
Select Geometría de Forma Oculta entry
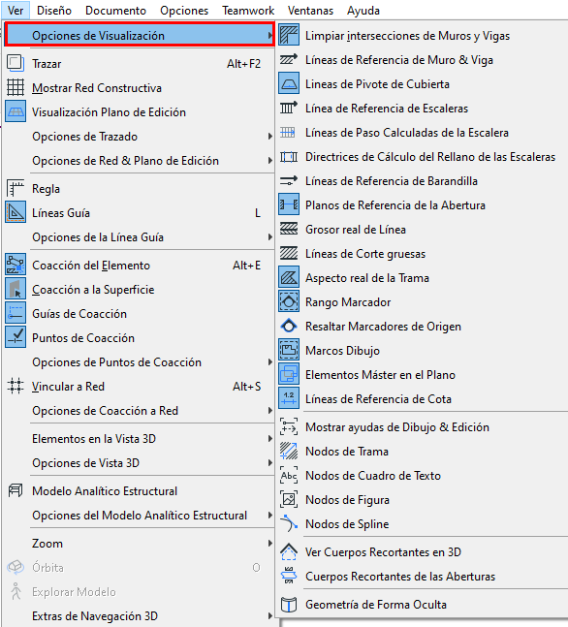click(x=422, y=604)
